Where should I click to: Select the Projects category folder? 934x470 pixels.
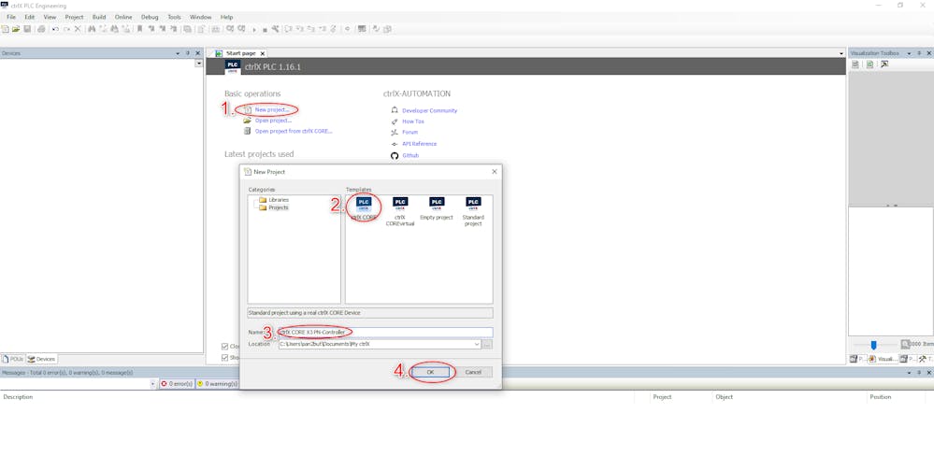tap(274, 207)
